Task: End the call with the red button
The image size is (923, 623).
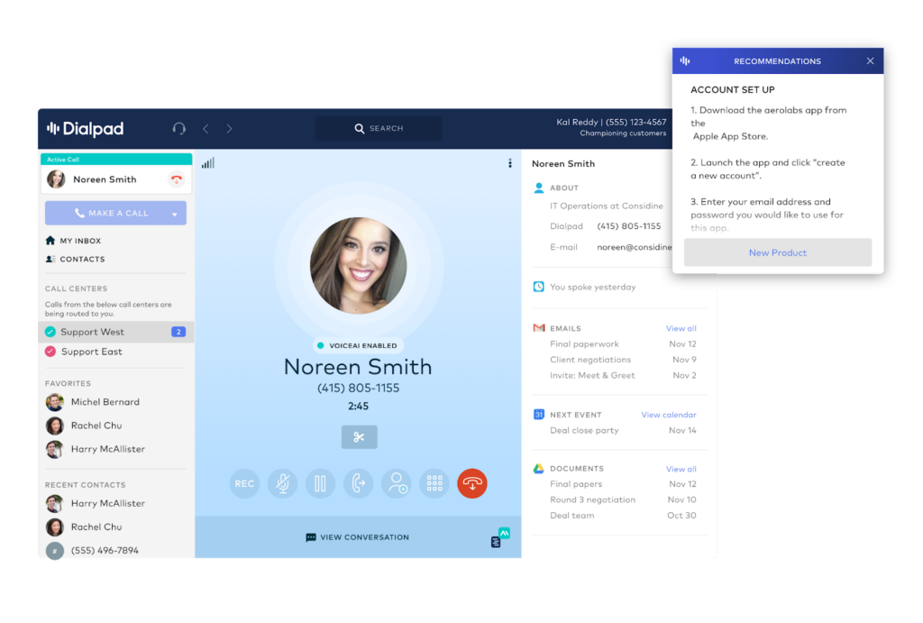Action: pos(472,483)
